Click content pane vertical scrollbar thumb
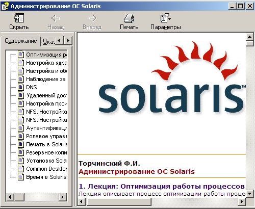Screen dimensions: 255x209 click(250, 43)
